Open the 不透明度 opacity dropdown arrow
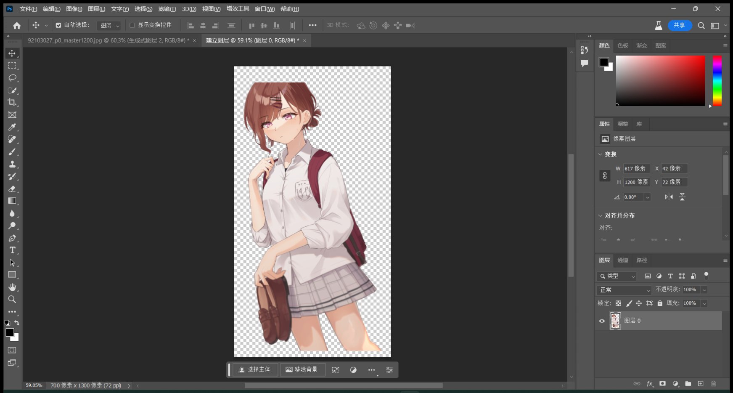The width and height of the screenshot is (733, 393). click(x=704, y=290)
